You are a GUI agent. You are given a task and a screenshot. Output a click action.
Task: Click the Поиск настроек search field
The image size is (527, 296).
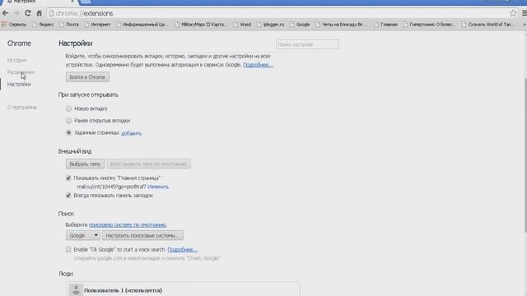tap(307, 44)
